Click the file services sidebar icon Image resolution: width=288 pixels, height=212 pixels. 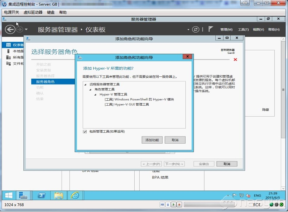coord(8,64)
